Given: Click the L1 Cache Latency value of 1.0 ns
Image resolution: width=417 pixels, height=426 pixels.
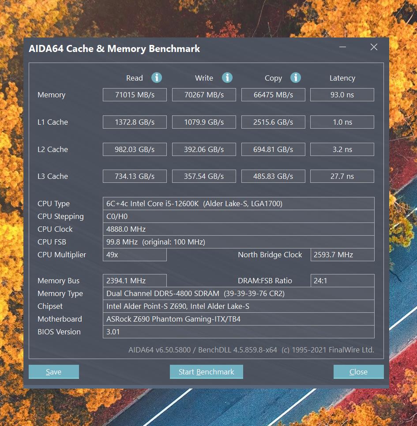Looking at the screenshot, I should (x=342, y=122).
